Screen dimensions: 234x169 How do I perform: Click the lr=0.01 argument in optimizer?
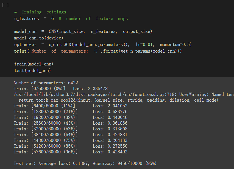point(145,44)
